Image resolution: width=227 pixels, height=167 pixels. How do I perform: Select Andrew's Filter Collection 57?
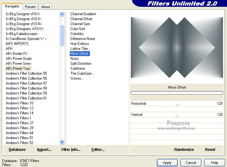[x=26, y=83]
